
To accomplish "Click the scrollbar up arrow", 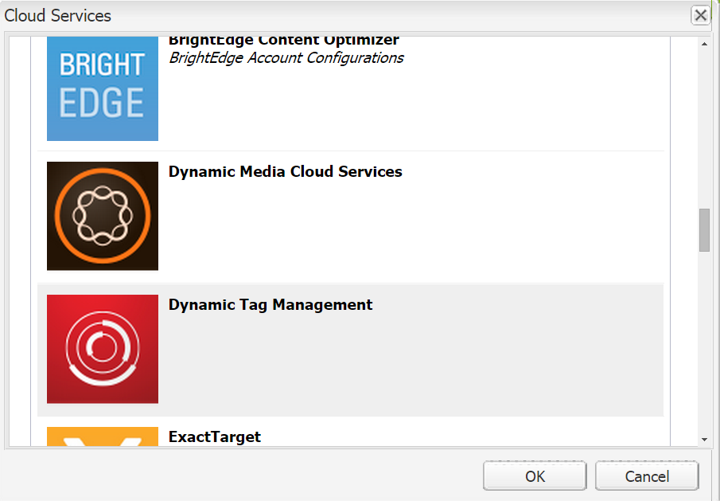I will [x=704, y=43].
